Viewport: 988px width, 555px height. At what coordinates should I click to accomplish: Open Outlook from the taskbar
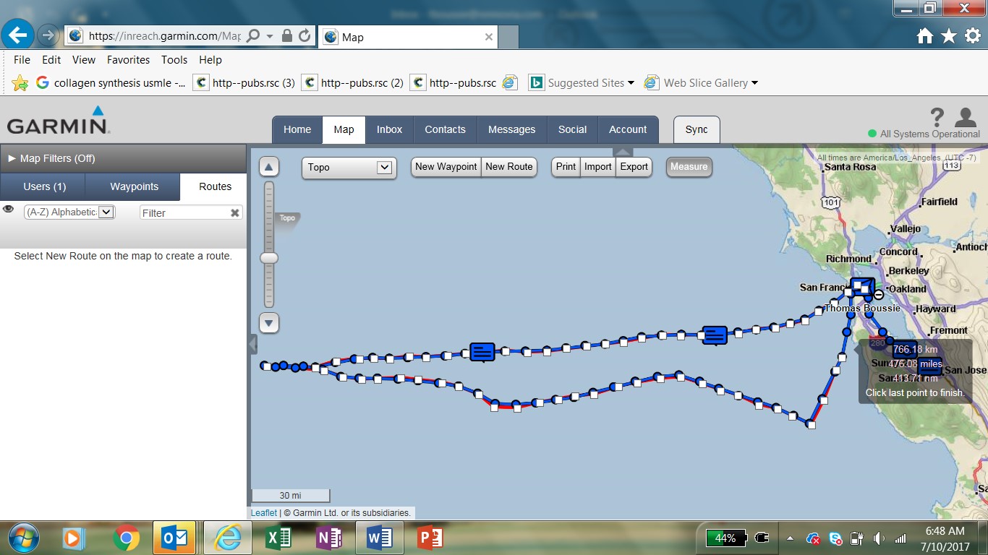pos(174,538)
